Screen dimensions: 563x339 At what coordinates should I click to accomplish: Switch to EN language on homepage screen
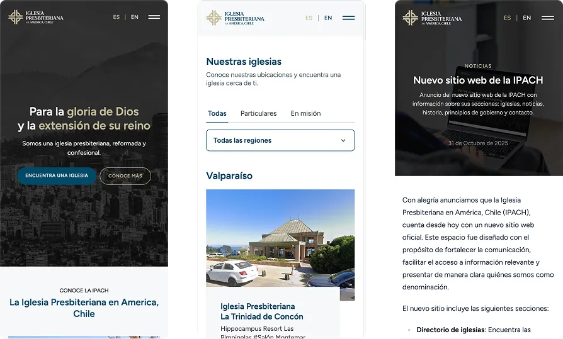tap(135, 18)
